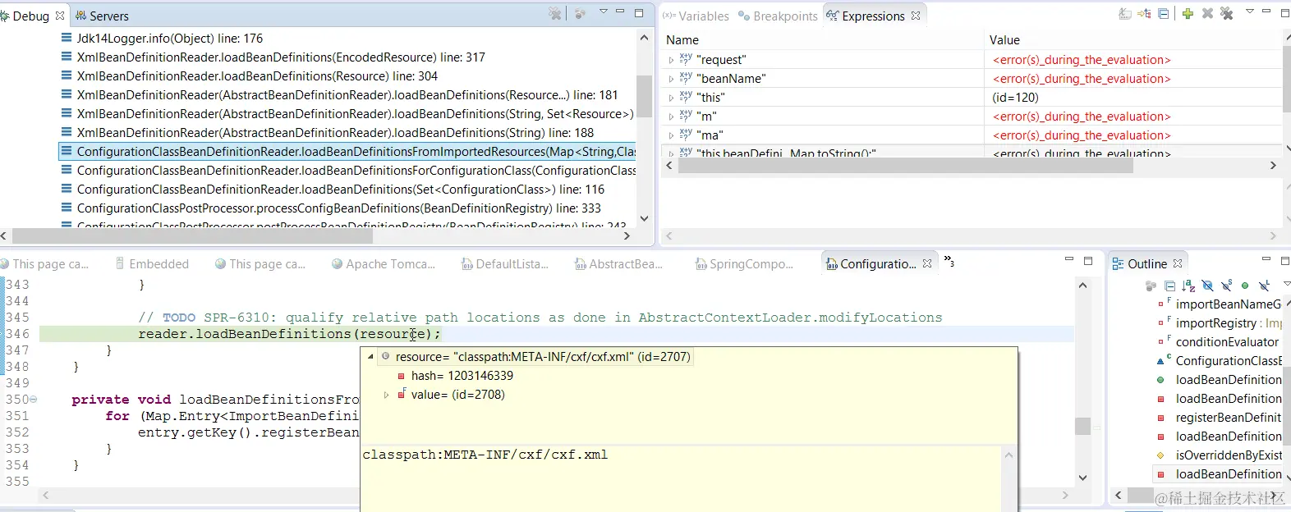1291x512 pixels.
Task: Select Jdk14Logger.info stack frame line 176
Action: [x=170, y=38]
